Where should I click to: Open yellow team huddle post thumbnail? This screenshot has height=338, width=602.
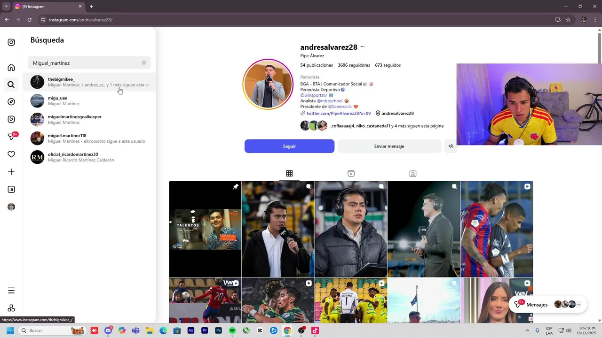351,300
